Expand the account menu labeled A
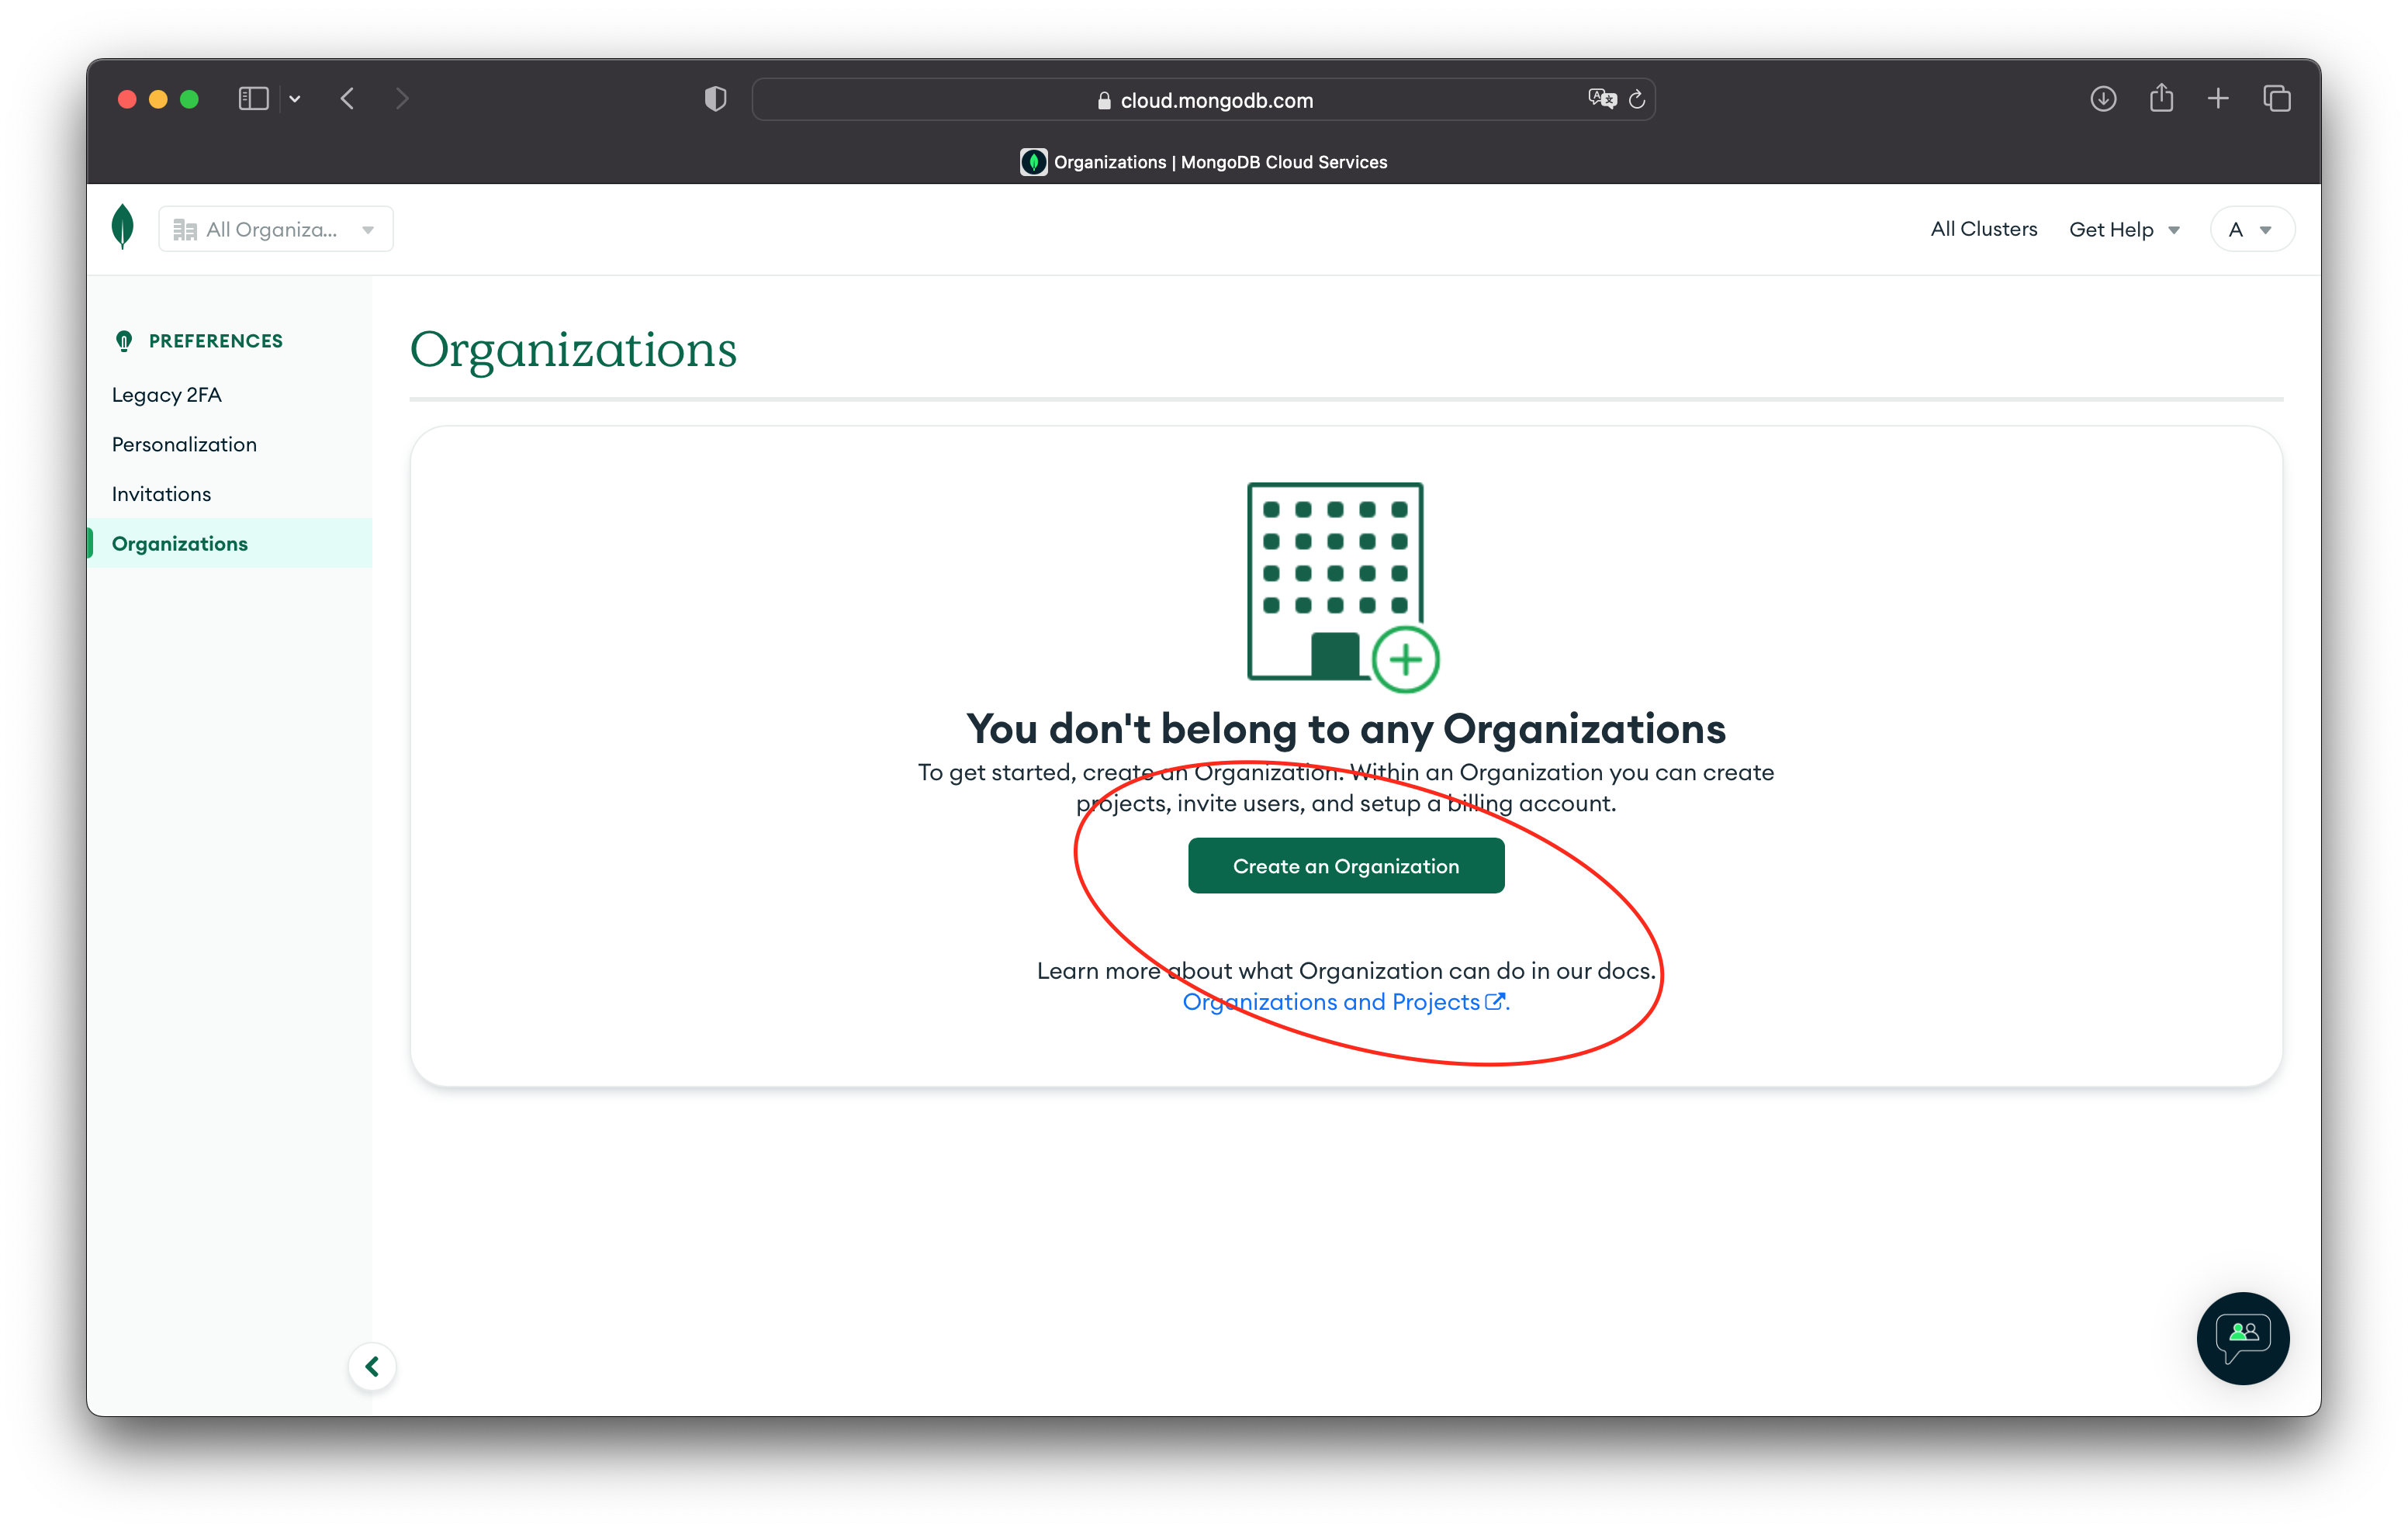The width and height of the screenshot is (2408, 1531). click(2252, 228)
